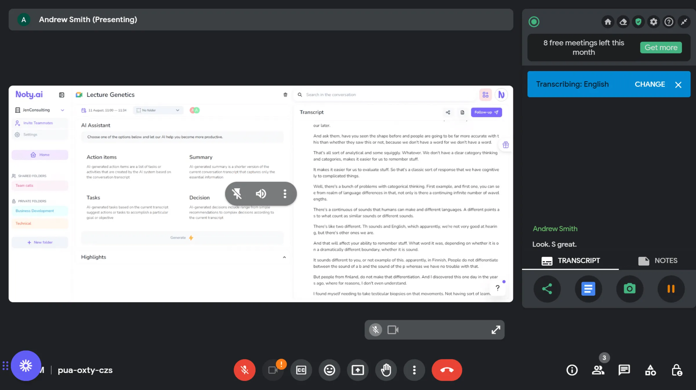Leave the call with red hang-up button

click(x=447, y=370)
